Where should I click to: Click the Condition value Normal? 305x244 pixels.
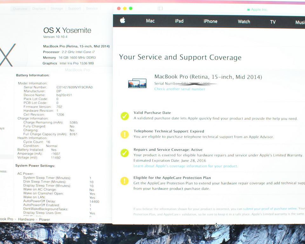(52, 146)
